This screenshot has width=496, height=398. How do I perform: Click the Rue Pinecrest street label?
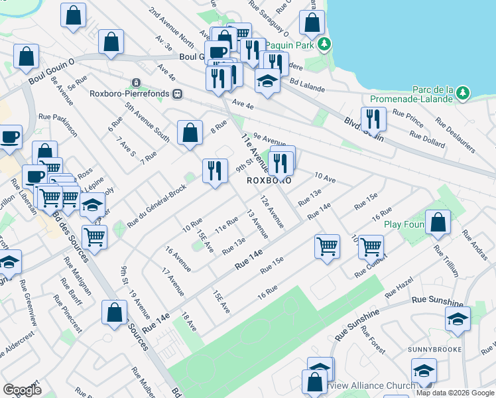(68, 314)
